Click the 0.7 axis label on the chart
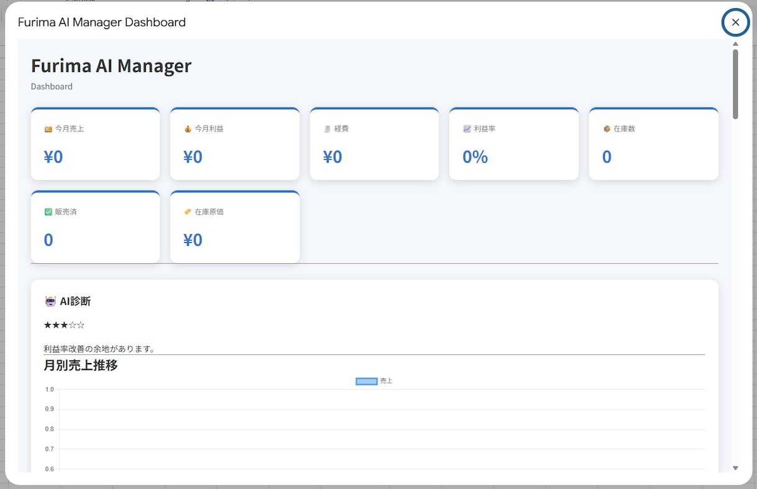Viewport: 757px width, 489px height. coord(50,449)
